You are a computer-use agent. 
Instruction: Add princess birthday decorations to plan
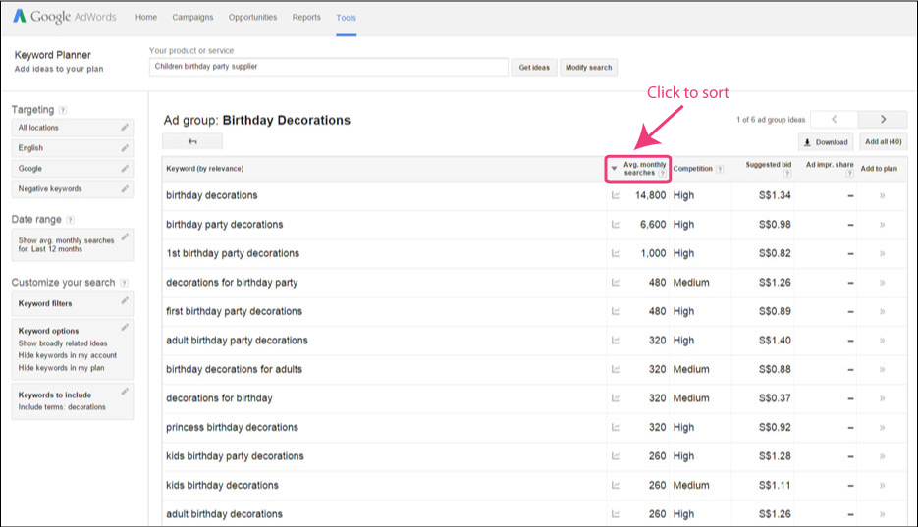[882, 428]
